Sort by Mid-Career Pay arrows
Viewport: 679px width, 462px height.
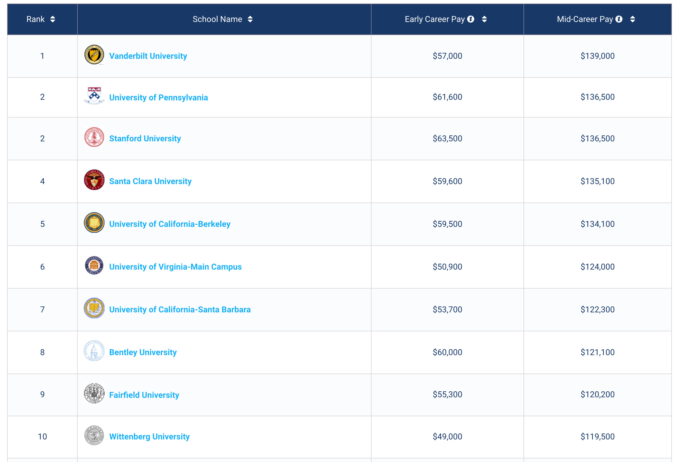pos(633,19)
